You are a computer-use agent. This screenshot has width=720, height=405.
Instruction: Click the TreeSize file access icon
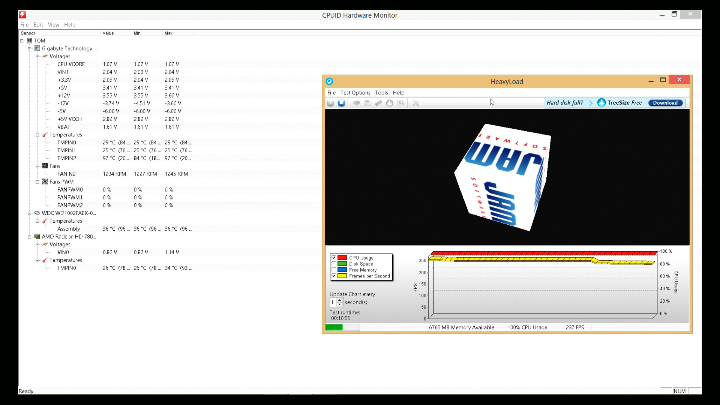point(400,103)
